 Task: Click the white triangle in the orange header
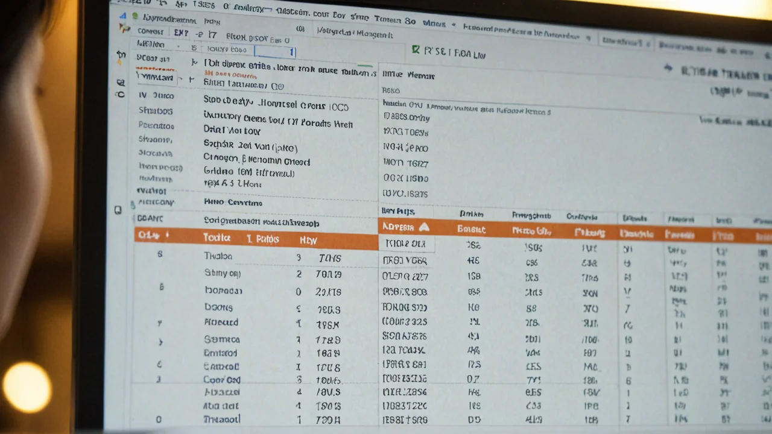pos(423,227)
